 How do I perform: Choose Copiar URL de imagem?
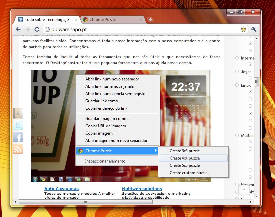[118, 126]
